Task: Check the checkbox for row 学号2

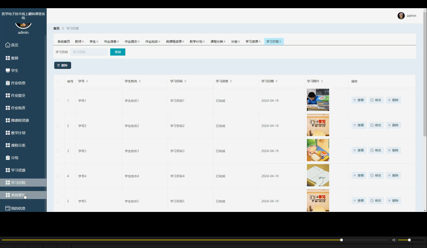Action: click(57, 126)
